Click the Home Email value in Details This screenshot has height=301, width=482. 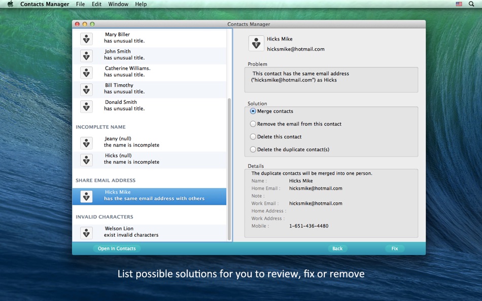point(316,189)
